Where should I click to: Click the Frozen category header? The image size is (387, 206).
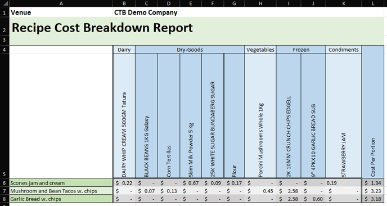[x=301, y=50]
